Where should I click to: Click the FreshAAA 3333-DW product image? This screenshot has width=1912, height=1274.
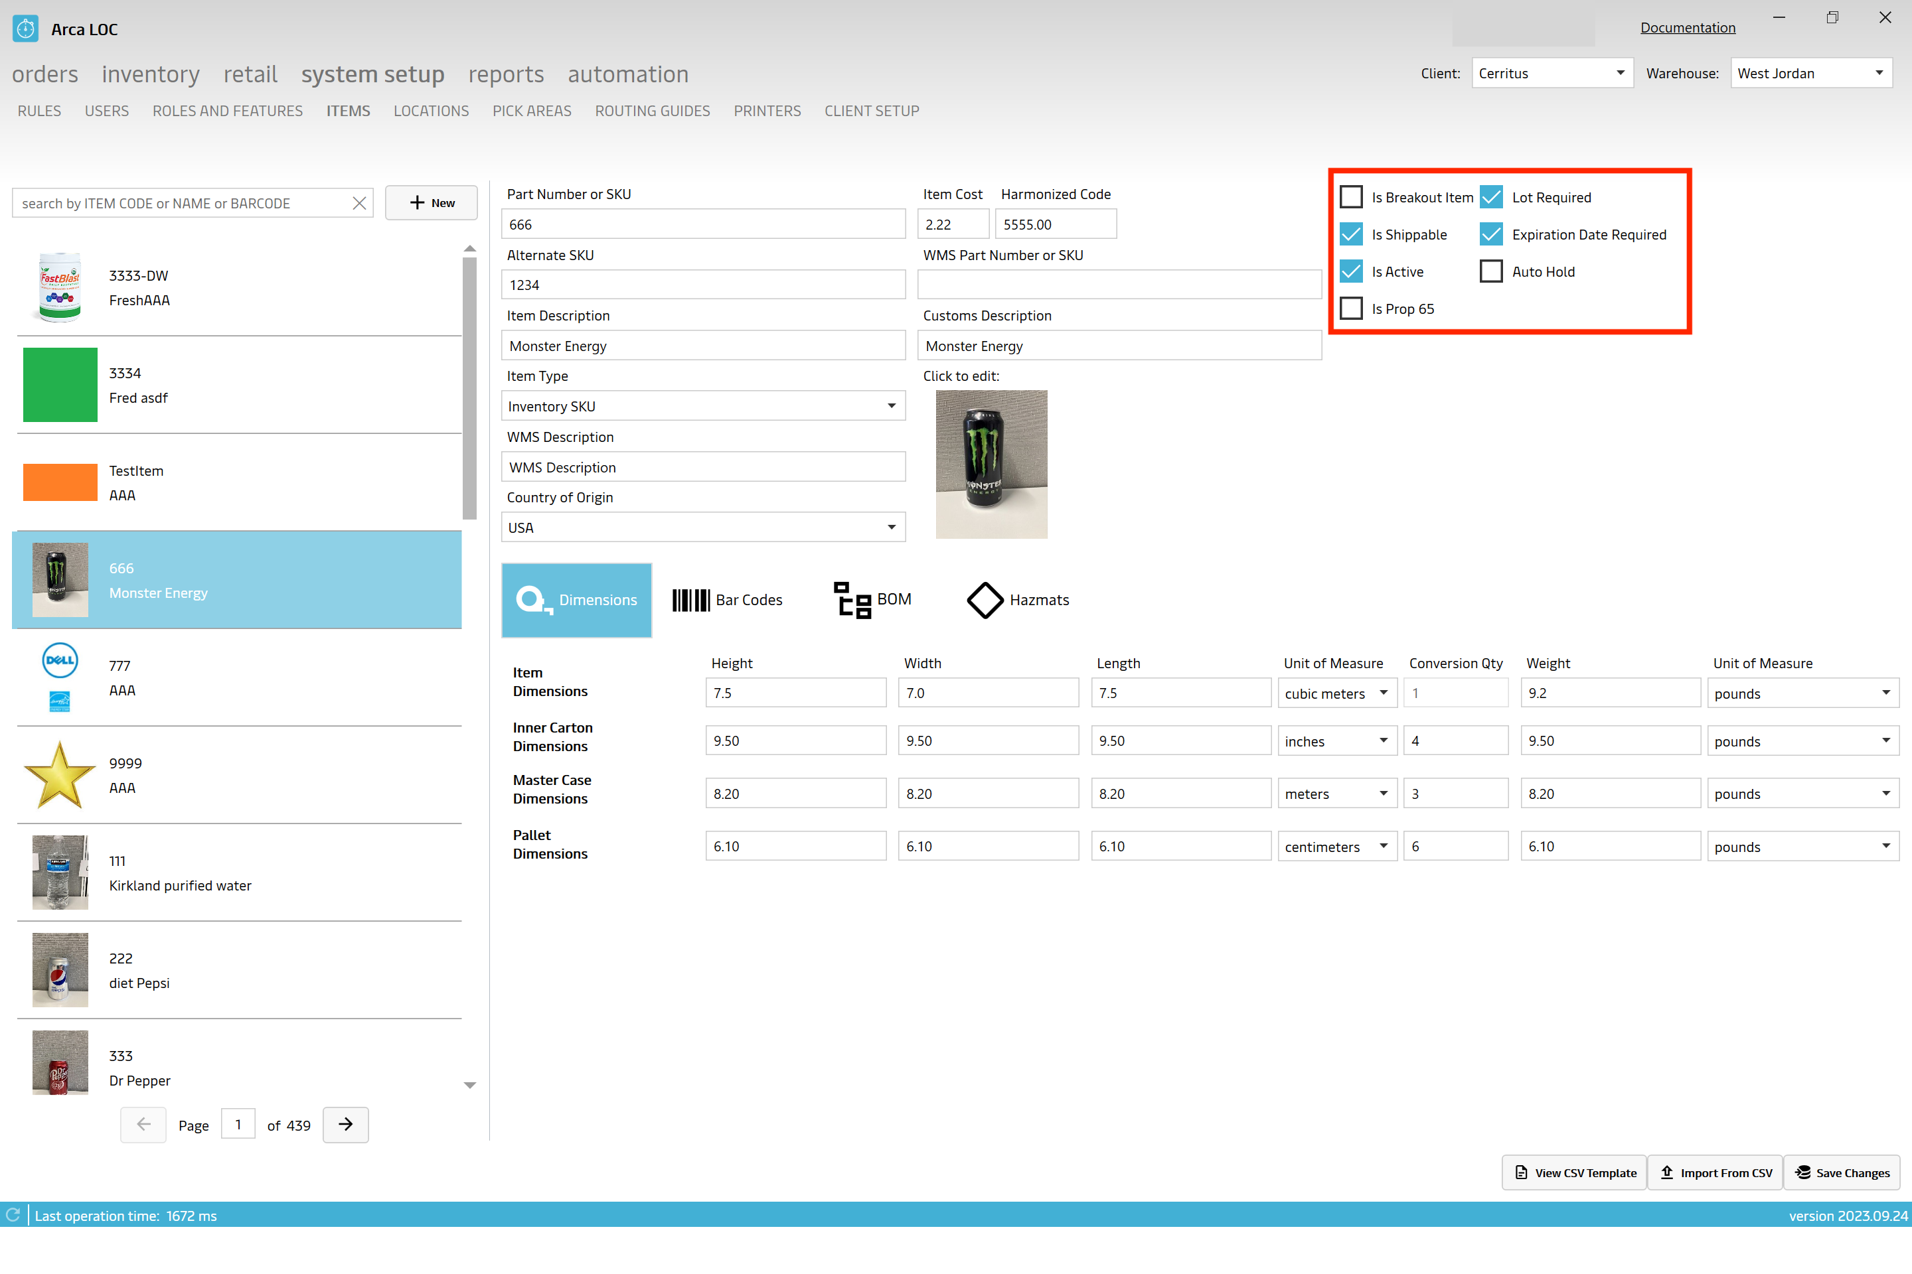pyautogui.click(x=60, y=287)
